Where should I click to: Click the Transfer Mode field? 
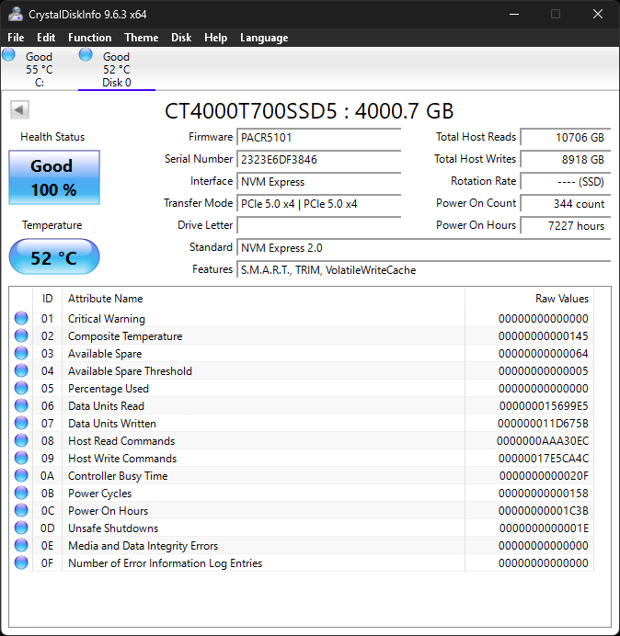click(x=318, y=204)
